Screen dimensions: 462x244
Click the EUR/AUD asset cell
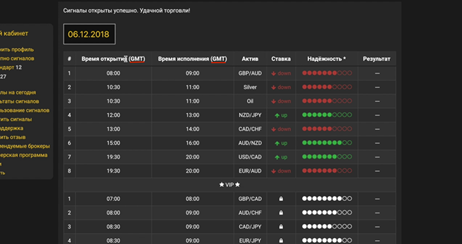(250, 171)
